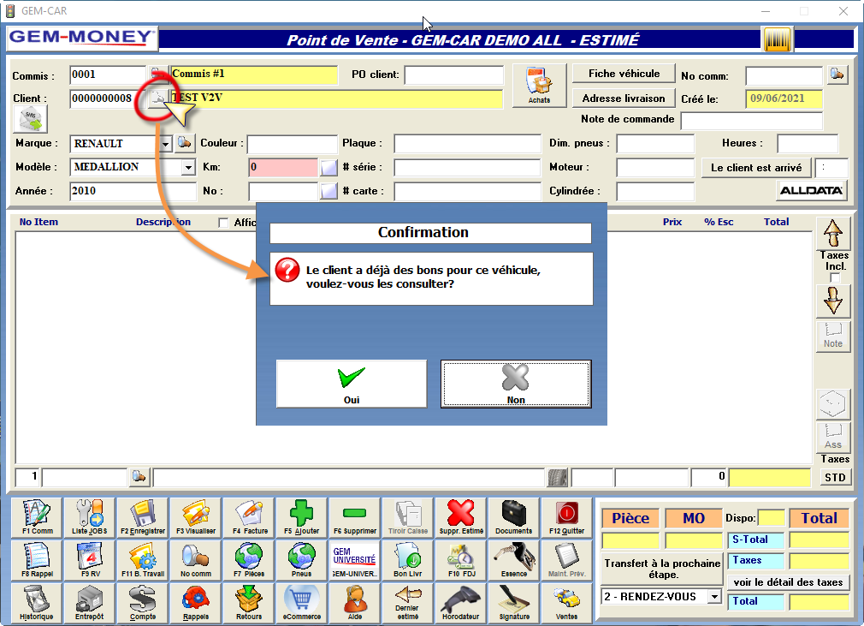This screenshot has width=864, height=626.
Task: Create invoice with F4 Facture
Action: point(249,517)
